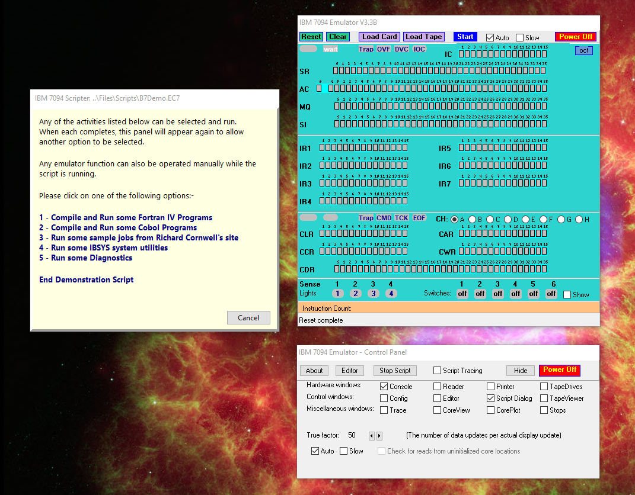Image resolution: width=635 pixels, height=495 pixels.
Task: Toggle sense switch 5 off button
Action: pos(534,294)
